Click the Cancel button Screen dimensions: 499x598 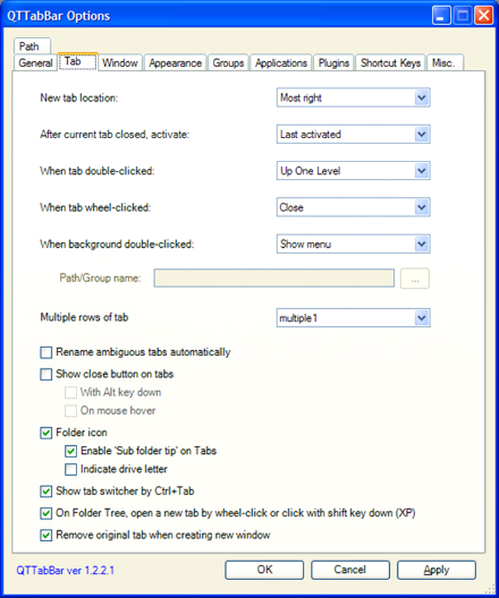[x=350, y=570]
